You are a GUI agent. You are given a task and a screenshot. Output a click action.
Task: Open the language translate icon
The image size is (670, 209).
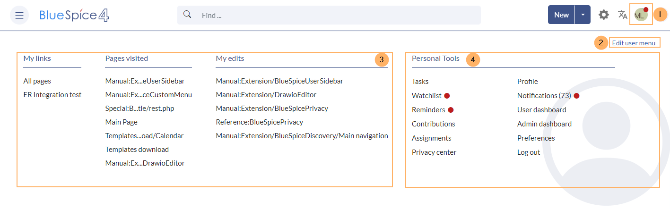(x=623, y=15)
